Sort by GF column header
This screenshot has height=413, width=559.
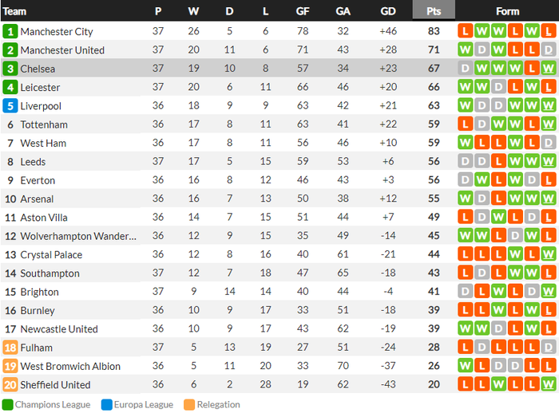click(x=303, y=11)
